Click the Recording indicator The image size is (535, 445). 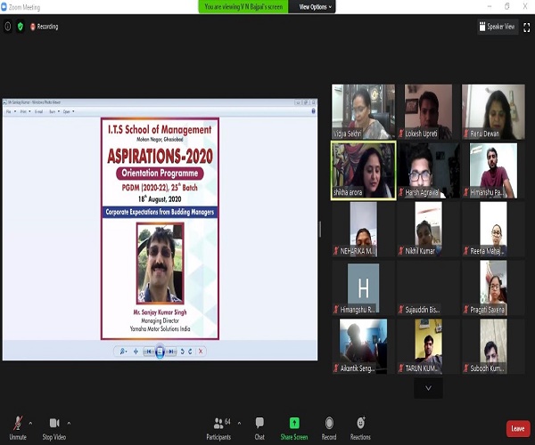pyautogui.click(x=45, y=27)
